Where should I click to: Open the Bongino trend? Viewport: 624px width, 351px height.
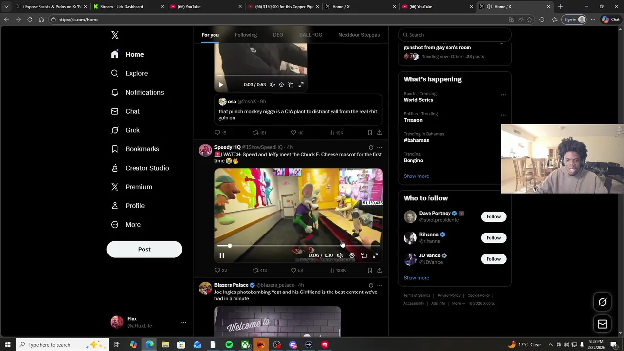(x=413, y=160)
